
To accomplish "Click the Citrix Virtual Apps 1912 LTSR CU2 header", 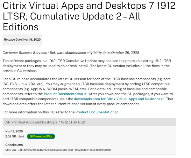I will 89,122.
